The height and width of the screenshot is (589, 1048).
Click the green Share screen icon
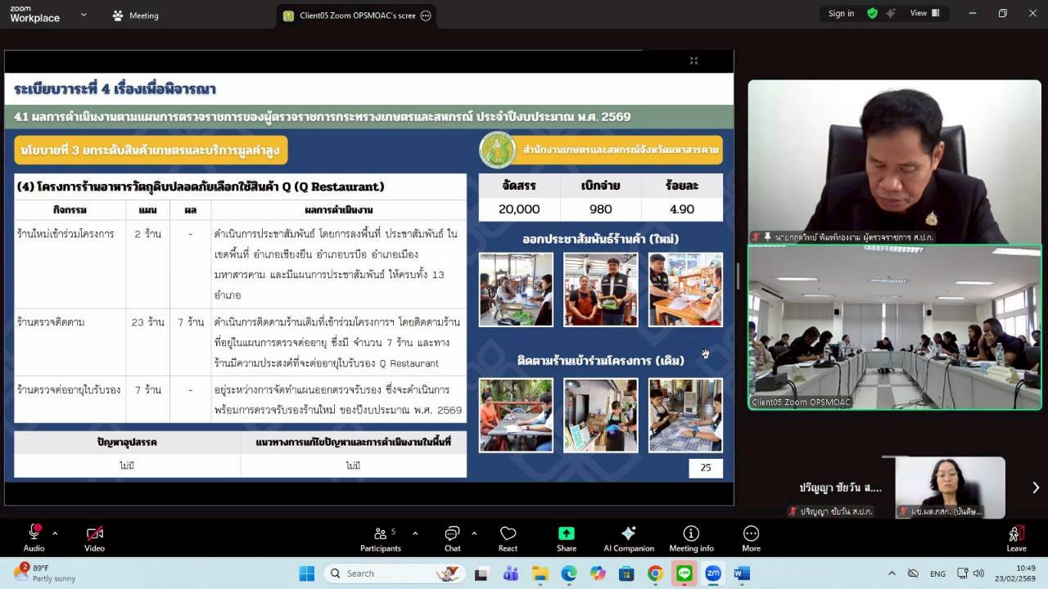tap(566, 536)
